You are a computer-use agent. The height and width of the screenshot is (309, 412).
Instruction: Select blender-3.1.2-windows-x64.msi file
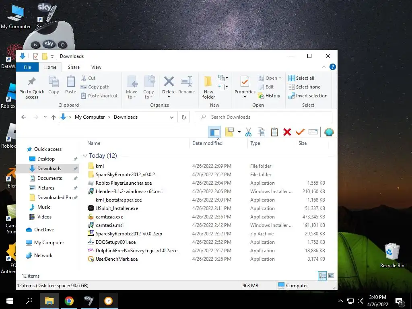[x=129, y=192]
